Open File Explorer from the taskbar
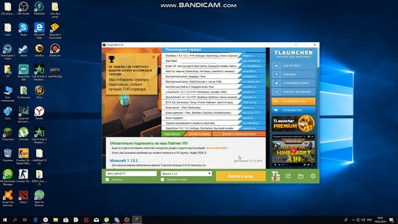Screen dimensions: 398x224 coord(55,220)
